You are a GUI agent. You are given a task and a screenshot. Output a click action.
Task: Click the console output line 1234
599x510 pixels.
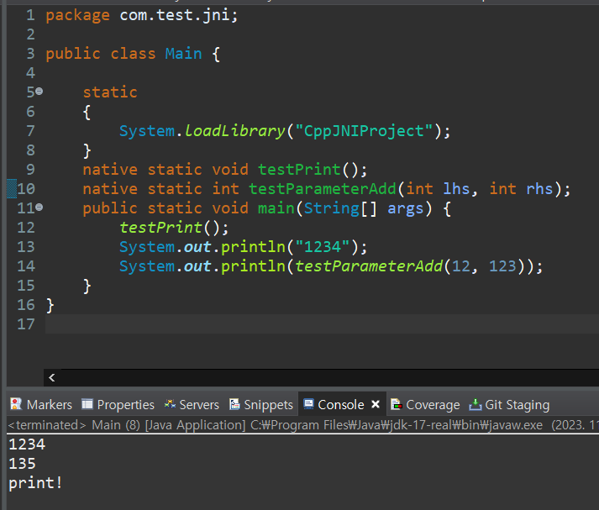pos(27,444)
